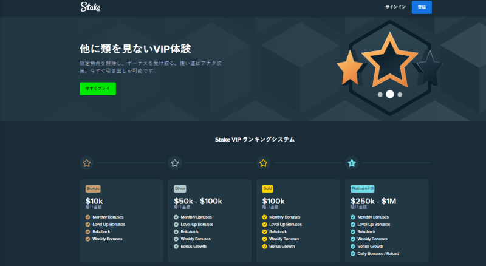
Task: Click Bronze Rakeback text
Action: 101,231
